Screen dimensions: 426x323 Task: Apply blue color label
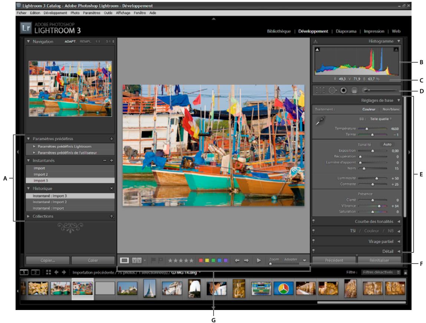pyautogui.click(x=220, y=261)
